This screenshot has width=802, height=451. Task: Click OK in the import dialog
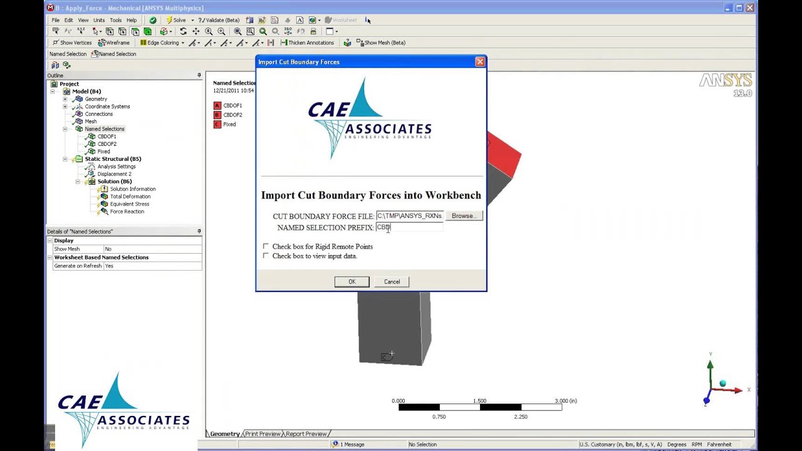click(x=352, y=282)
